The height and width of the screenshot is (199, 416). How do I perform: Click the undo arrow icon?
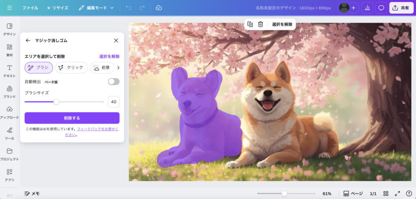click(128, 8)
